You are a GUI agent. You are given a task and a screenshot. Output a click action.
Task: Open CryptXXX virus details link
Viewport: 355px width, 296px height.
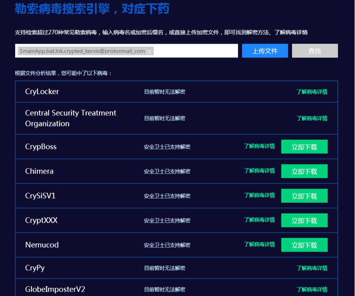point(259,220)
